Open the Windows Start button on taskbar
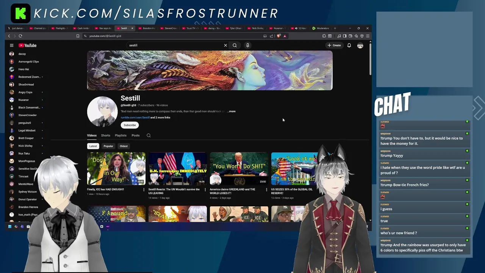Viewport: 485px width, 273px height. 9,226
